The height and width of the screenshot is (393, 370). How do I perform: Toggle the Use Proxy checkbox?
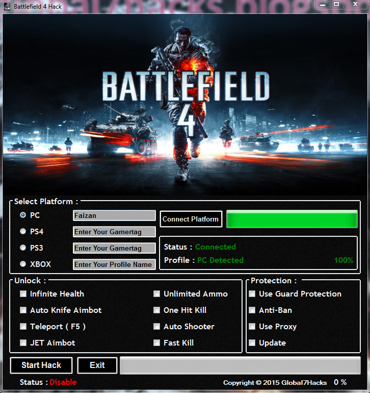(252, 326)
